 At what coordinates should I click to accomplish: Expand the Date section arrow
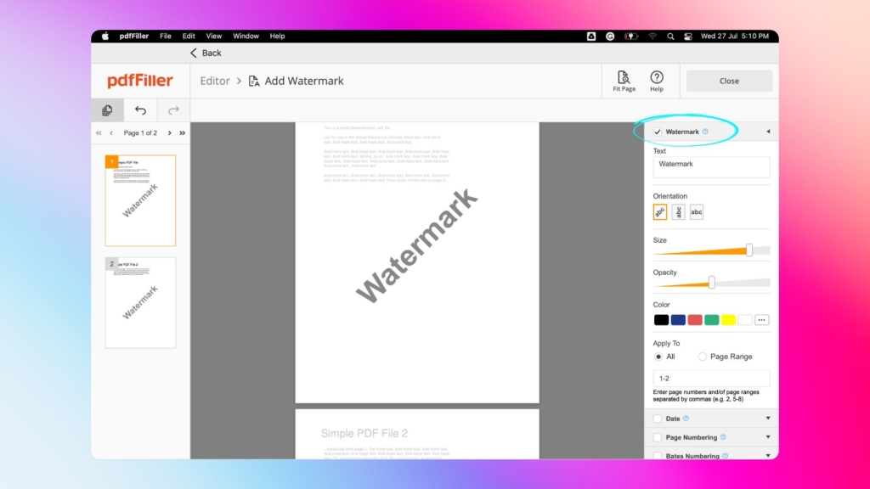tap(768, 418)
